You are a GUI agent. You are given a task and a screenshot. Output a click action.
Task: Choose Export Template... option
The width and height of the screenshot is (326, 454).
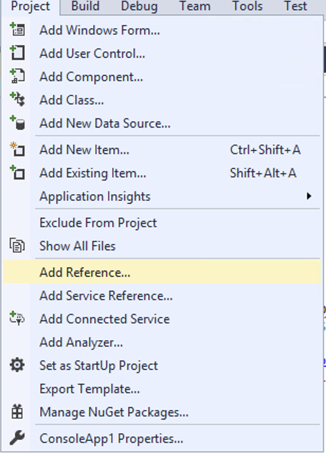pos(89,389)
